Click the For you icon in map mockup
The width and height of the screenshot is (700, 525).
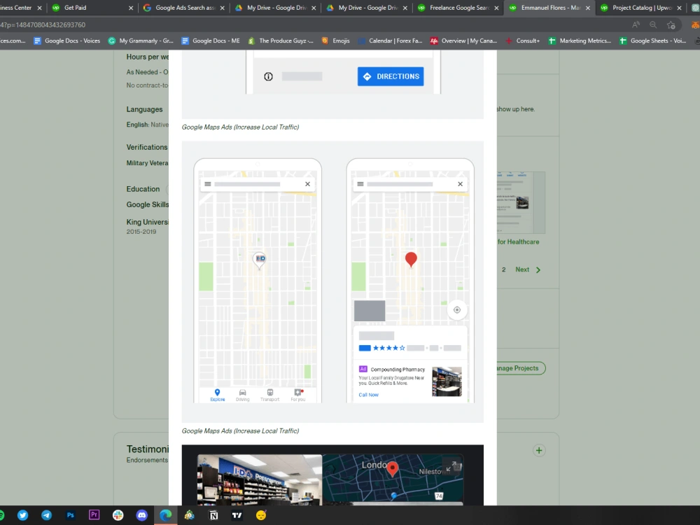[x=297, y=395]
